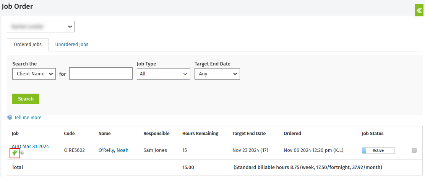Select the code cell O'RE5602
425x177 pixels.
(x=74, y=150)
